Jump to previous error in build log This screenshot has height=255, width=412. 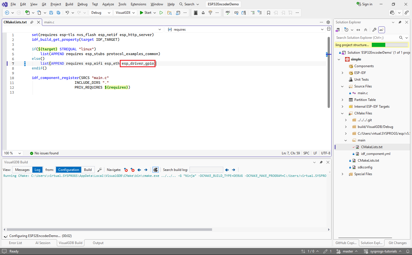pos(126,170)
